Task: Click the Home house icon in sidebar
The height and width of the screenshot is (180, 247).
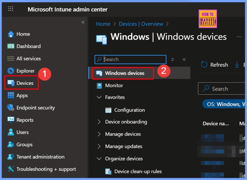Action: tap(11, 34)
